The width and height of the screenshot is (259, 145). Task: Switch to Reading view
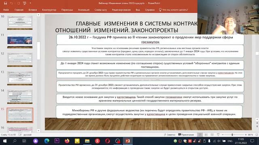tap(212, 135)
